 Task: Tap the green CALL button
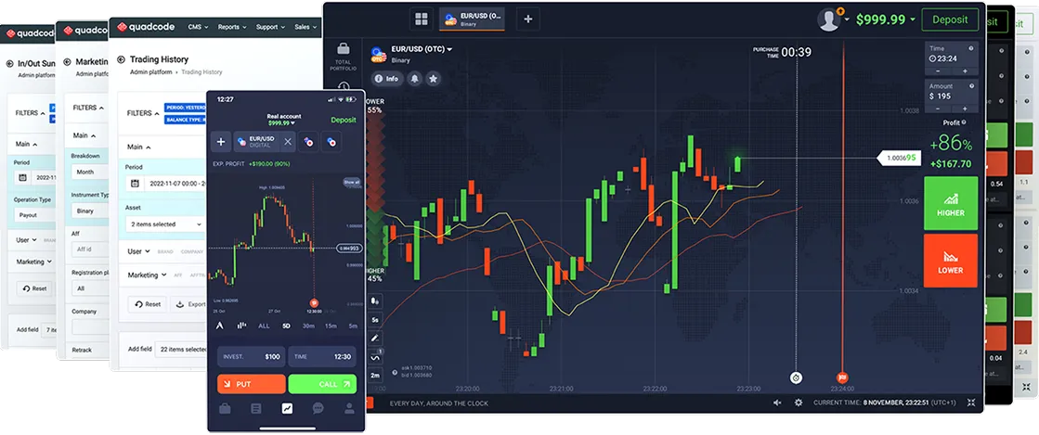322,384
